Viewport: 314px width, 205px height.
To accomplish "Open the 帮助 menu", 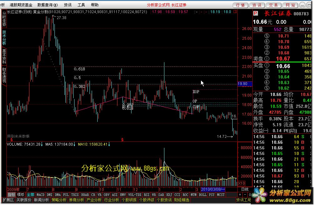I will tap(95, 5).
